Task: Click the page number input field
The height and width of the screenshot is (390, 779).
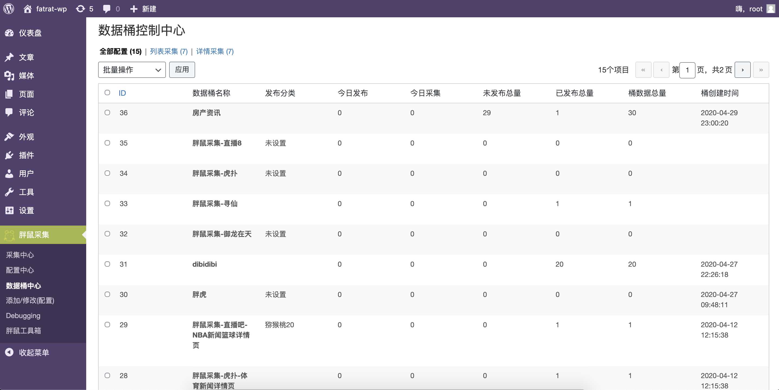Action: [687, 70]
